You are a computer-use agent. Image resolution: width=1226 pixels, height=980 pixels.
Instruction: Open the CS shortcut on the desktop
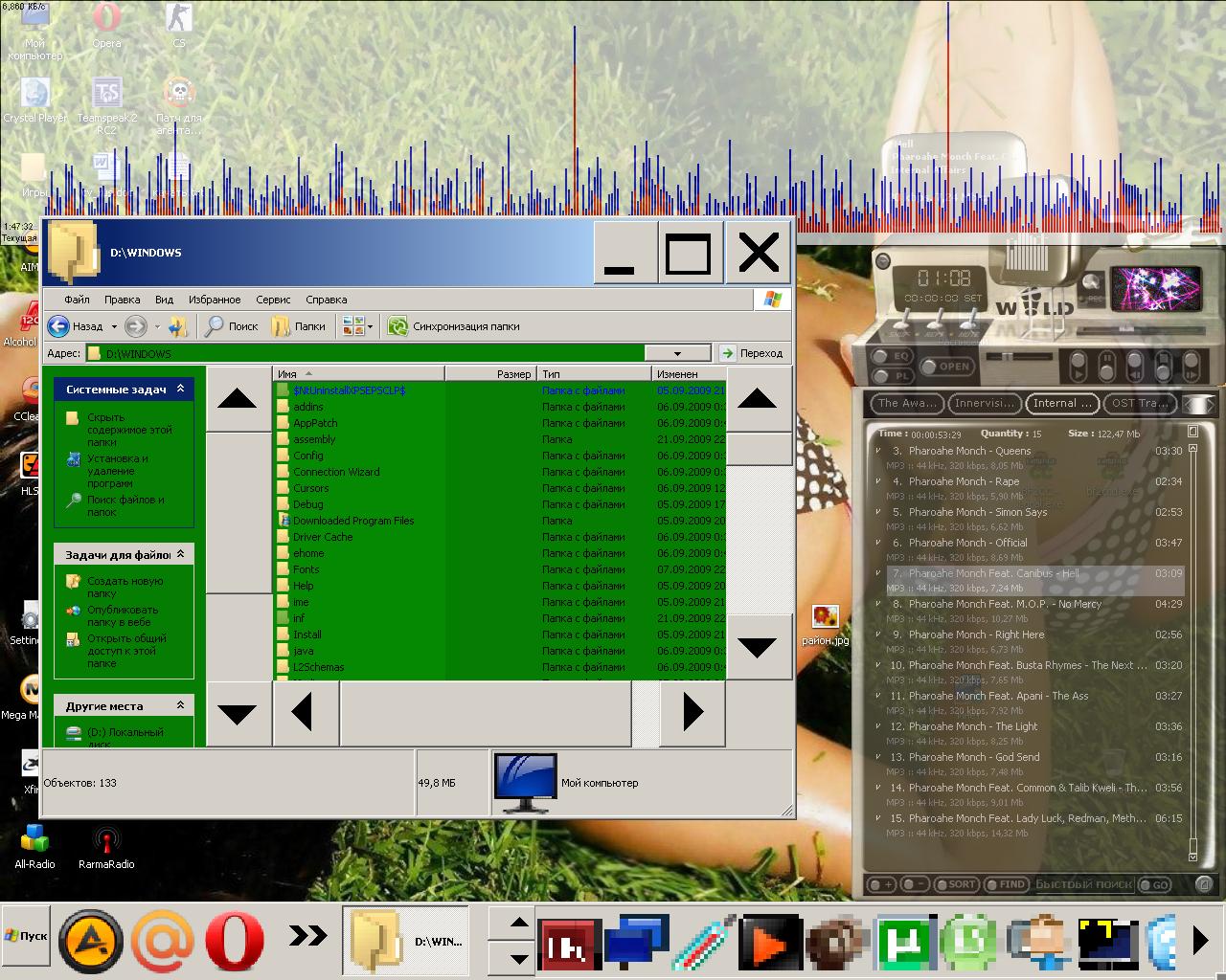coord(178,19)
